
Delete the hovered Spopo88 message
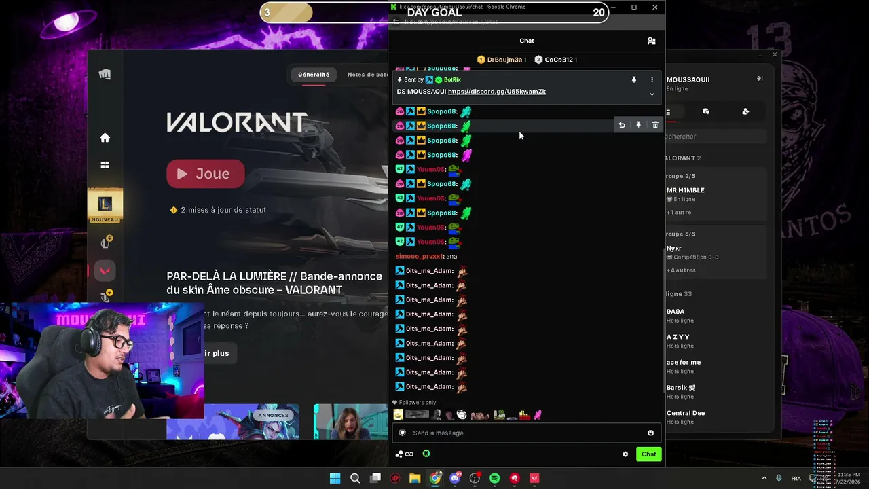click(x=655, y=125)
